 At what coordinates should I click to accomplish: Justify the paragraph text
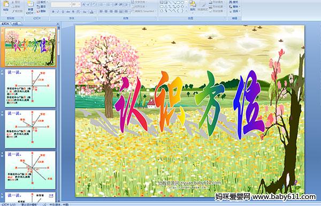coord(116,11)
